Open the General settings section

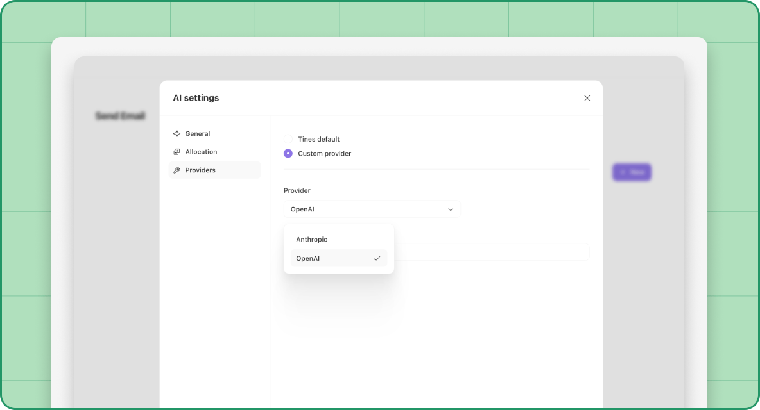coord(198,134)
